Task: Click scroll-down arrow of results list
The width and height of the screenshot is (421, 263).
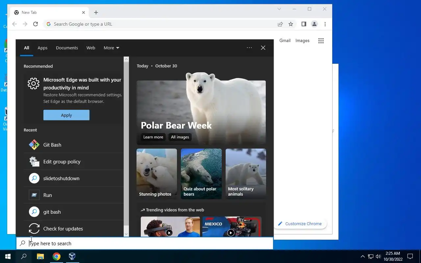Action: pyautogui.click(x=126, y=234)
